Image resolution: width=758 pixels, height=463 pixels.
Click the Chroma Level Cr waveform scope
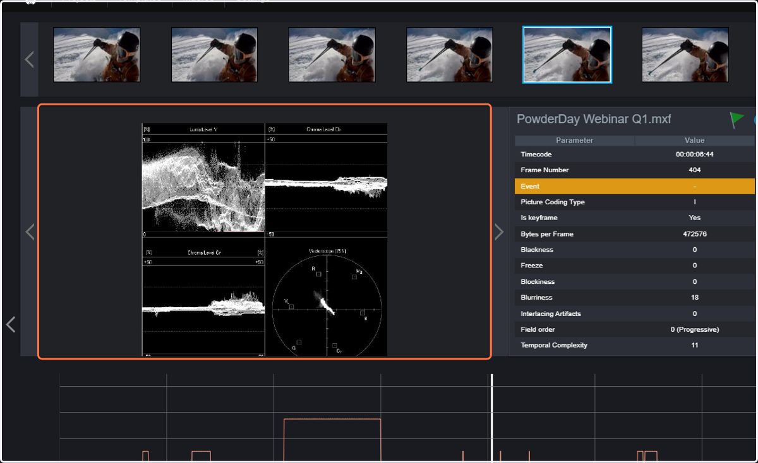coord(203,300)
